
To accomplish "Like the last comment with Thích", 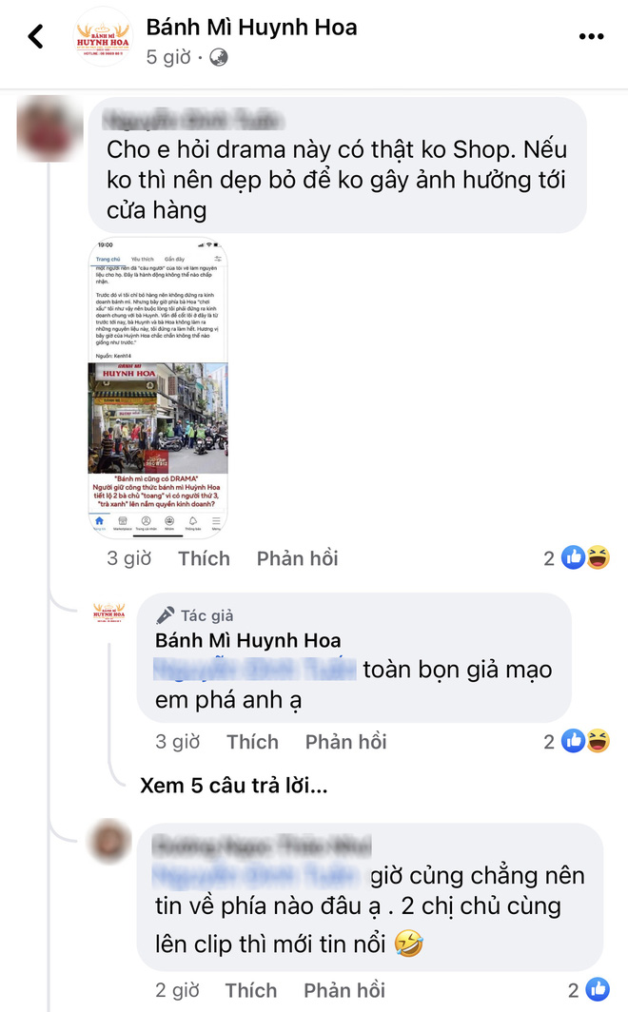I will pos(251,990).
